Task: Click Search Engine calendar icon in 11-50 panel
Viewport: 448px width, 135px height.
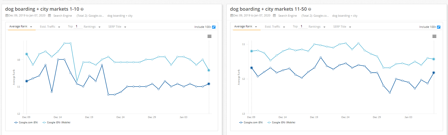Action: [274, 16]
